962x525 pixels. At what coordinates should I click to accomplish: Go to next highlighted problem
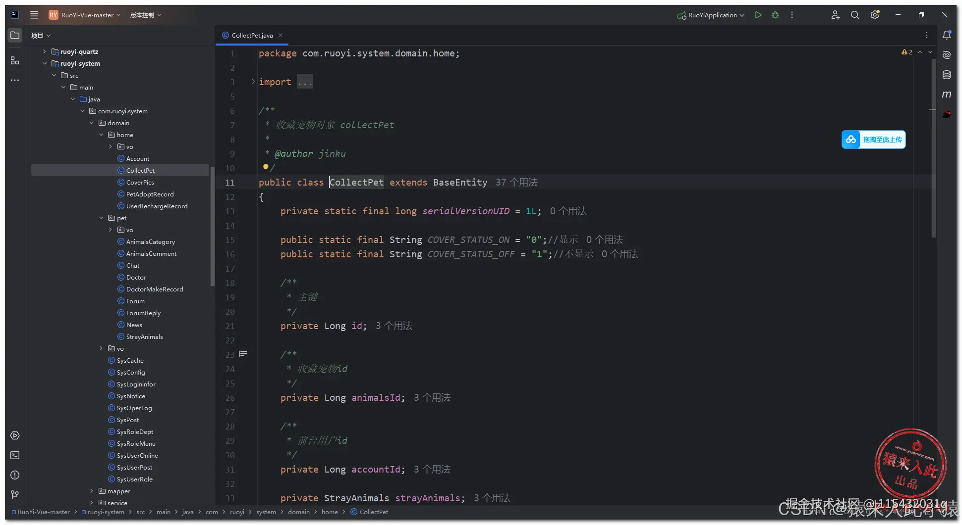930,52
